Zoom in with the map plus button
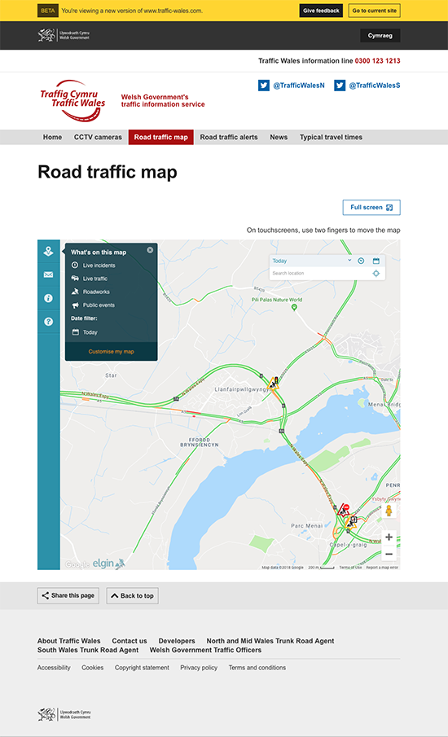 [389, 537]
